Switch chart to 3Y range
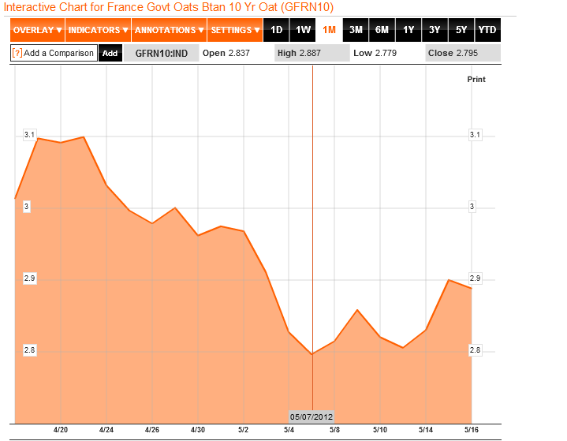Image resolution: width=567 pixels, height=441 pixels. (435, 30)
